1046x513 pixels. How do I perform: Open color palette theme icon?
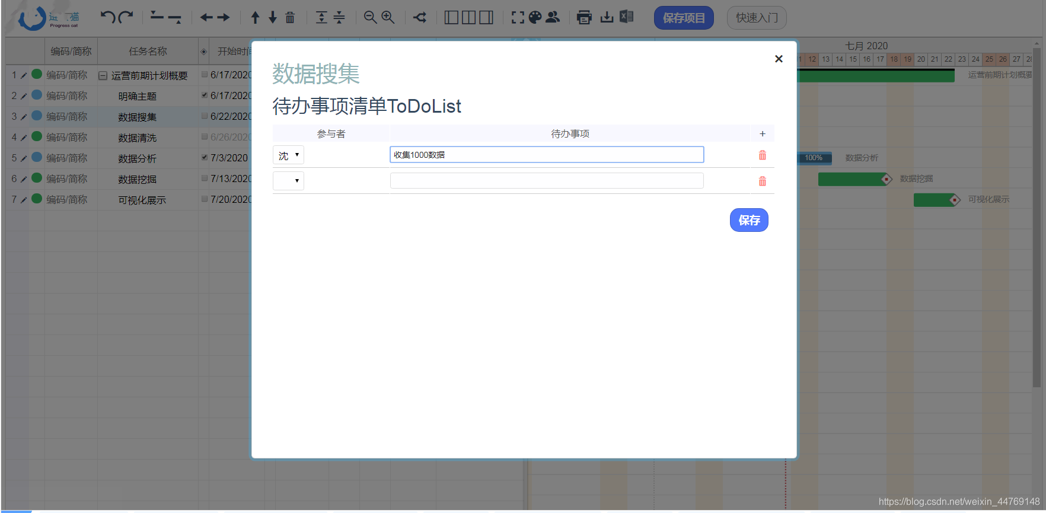point(535,17)
